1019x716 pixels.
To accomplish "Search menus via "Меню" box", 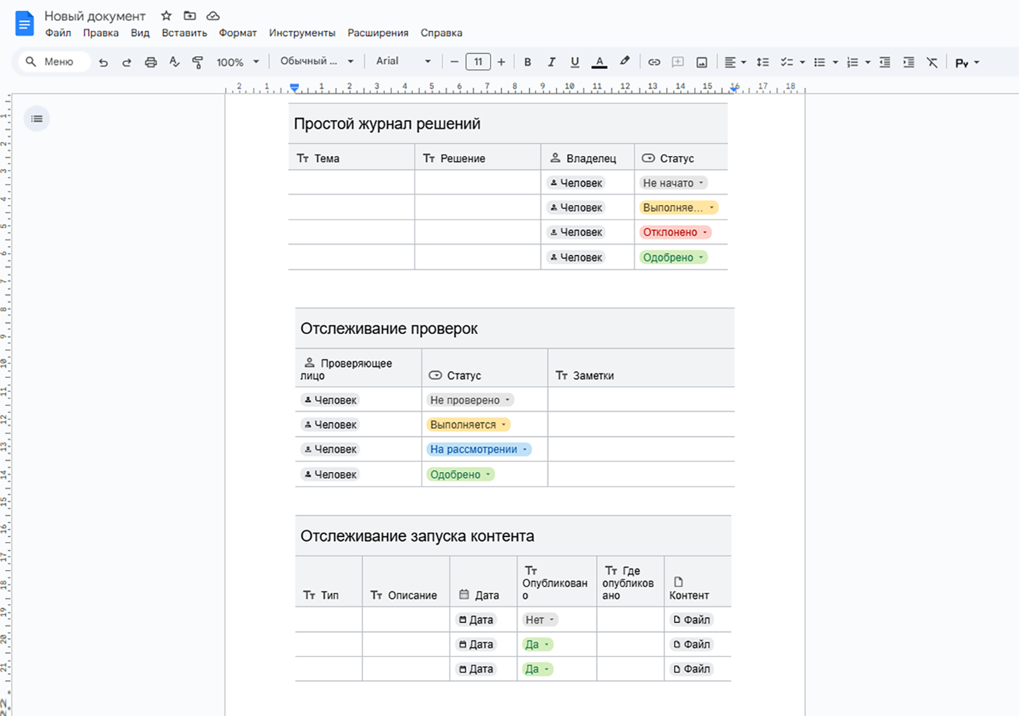I will pyautogui.click(x=54, y=62).
